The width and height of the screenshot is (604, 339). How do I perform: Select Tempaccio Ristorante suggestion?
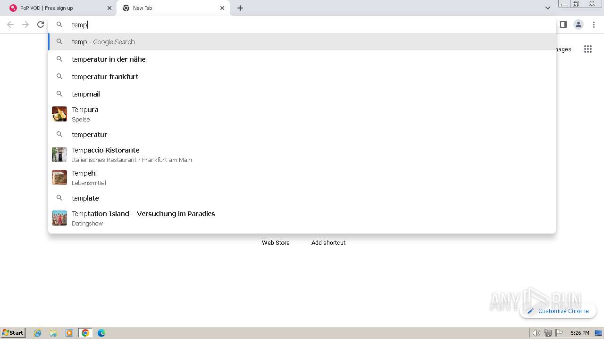tap(302, 154)
